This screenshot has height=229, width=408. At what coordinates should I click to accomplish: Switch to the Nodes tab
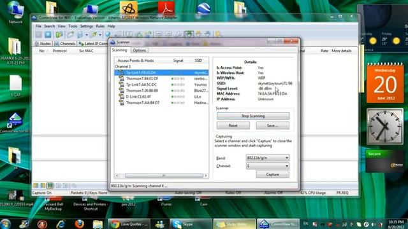(43, 44)
